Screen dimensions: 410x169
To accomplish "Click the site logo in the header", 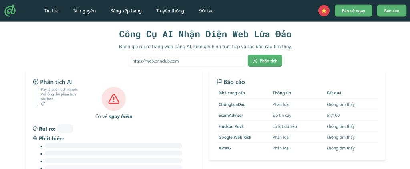I will click(10, 11).
